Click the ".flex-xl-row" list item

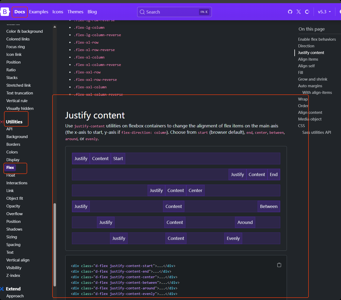(x=86, y=43)
